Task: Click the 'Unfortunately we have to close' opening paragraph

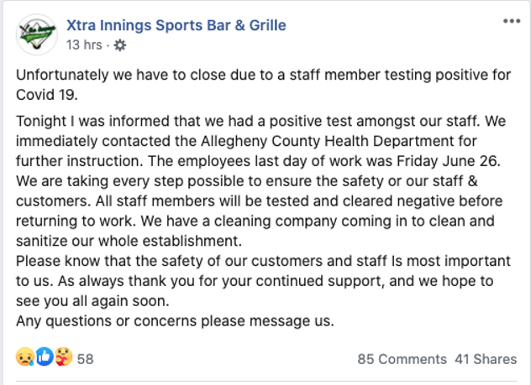Action: pyautogui.click(x=263, y=85)
